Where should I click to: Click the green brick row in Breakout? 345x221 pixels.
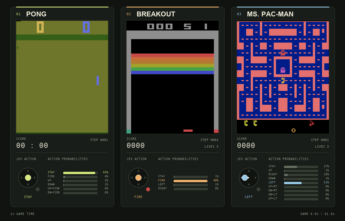[x=172, y=69]
